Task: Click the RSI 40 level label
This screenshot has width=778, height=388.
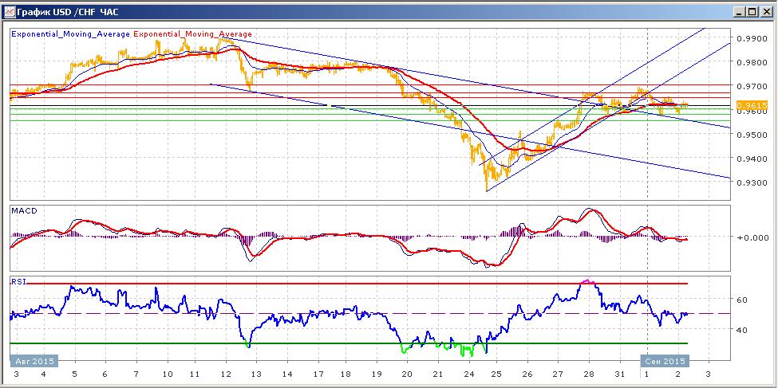Action: coord(743,330)
